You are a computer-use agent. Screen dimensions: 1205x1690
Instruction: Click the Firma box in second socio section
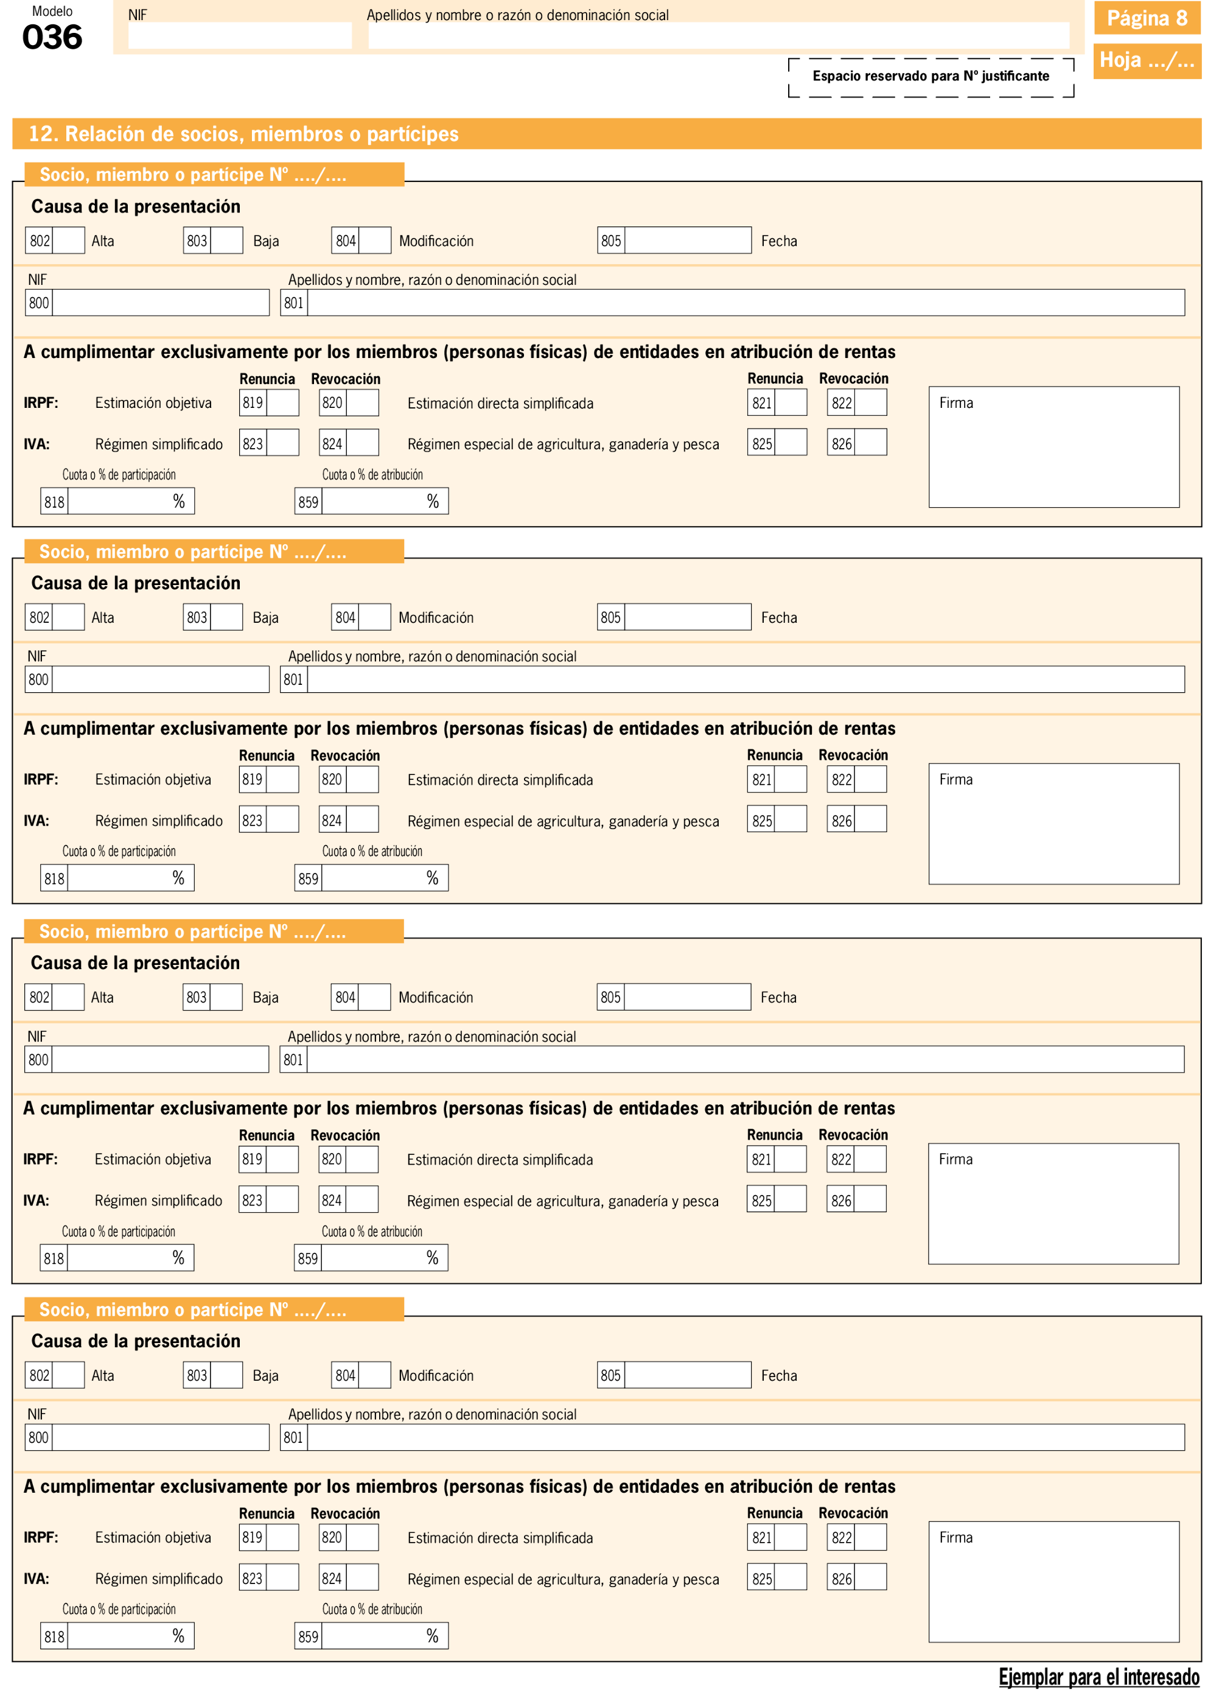click(1053, 824)
